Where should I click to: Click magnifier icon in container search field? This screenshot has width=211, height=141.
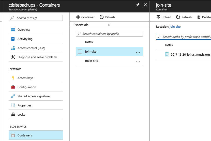point(79,34)
